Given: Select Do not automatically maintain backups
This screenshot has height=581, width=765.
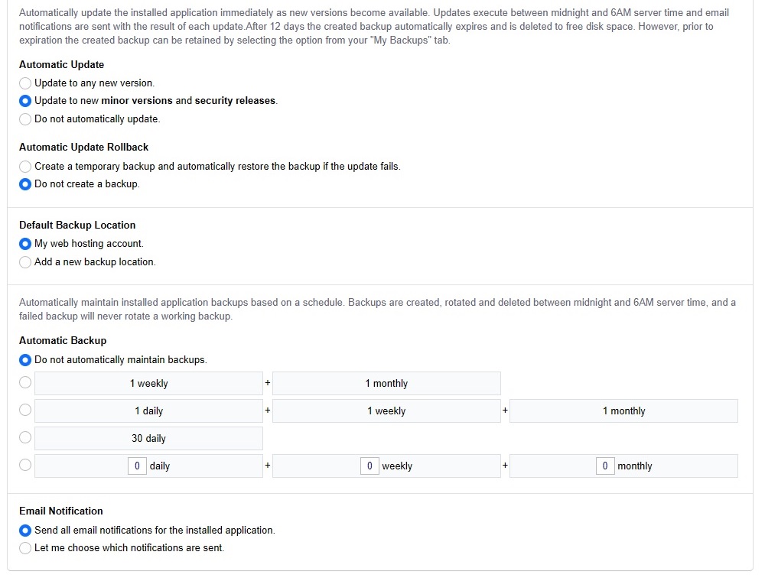Looking at the screenshot, I should [24, 359].
